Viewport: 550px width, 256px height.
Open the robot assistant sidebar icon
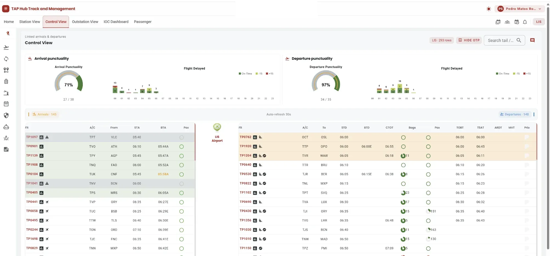pos(6,127)
